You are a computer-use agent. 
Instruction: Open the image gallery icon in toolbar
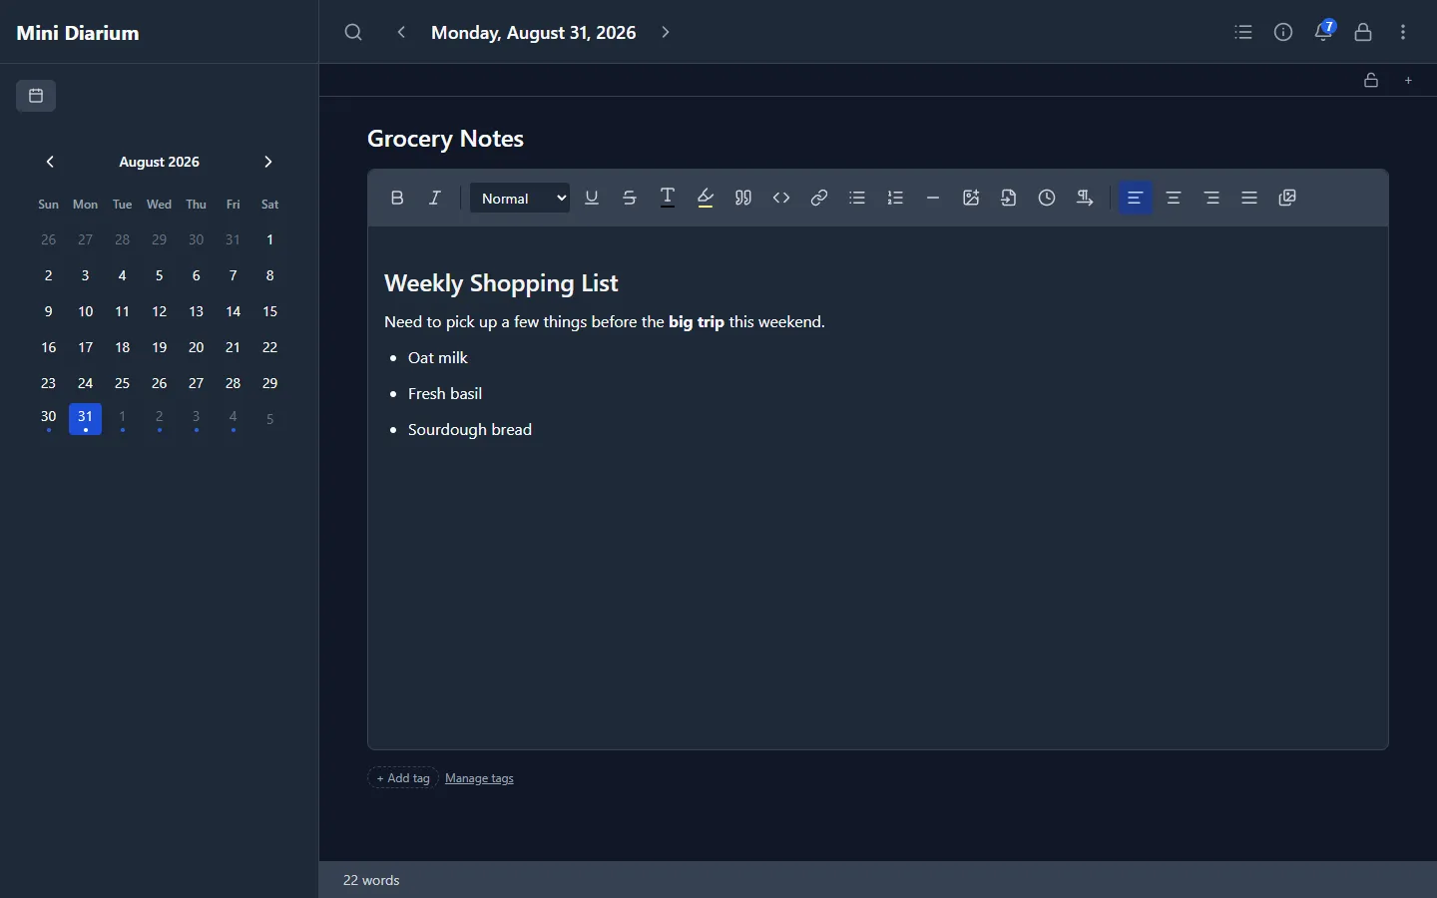1287,198
